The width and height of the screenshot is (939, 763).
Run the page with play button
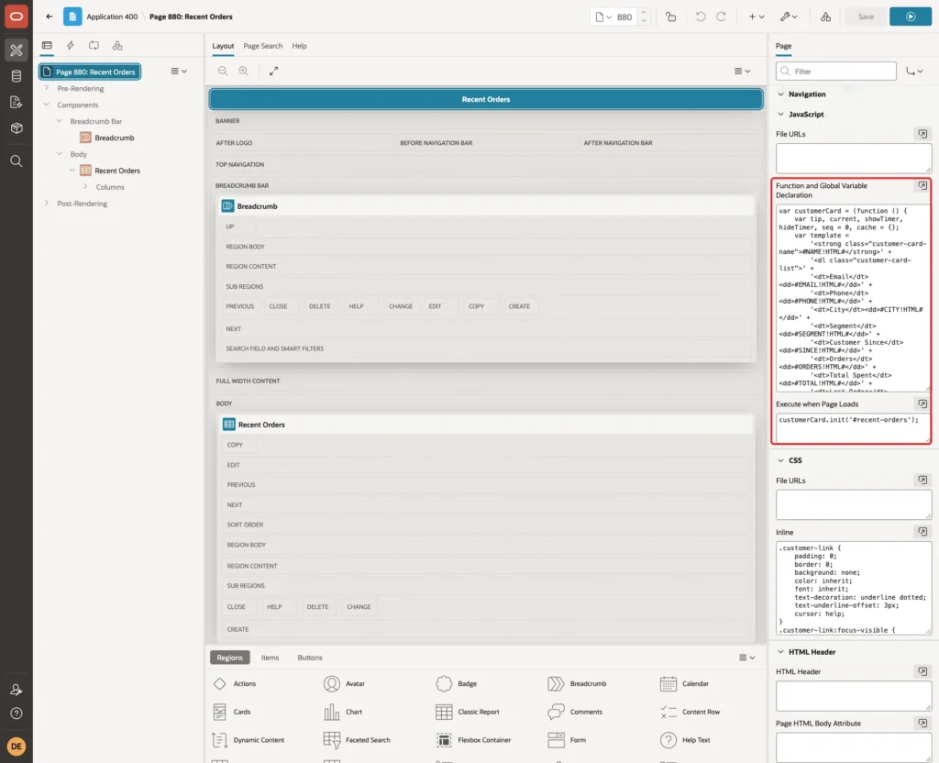911,17
